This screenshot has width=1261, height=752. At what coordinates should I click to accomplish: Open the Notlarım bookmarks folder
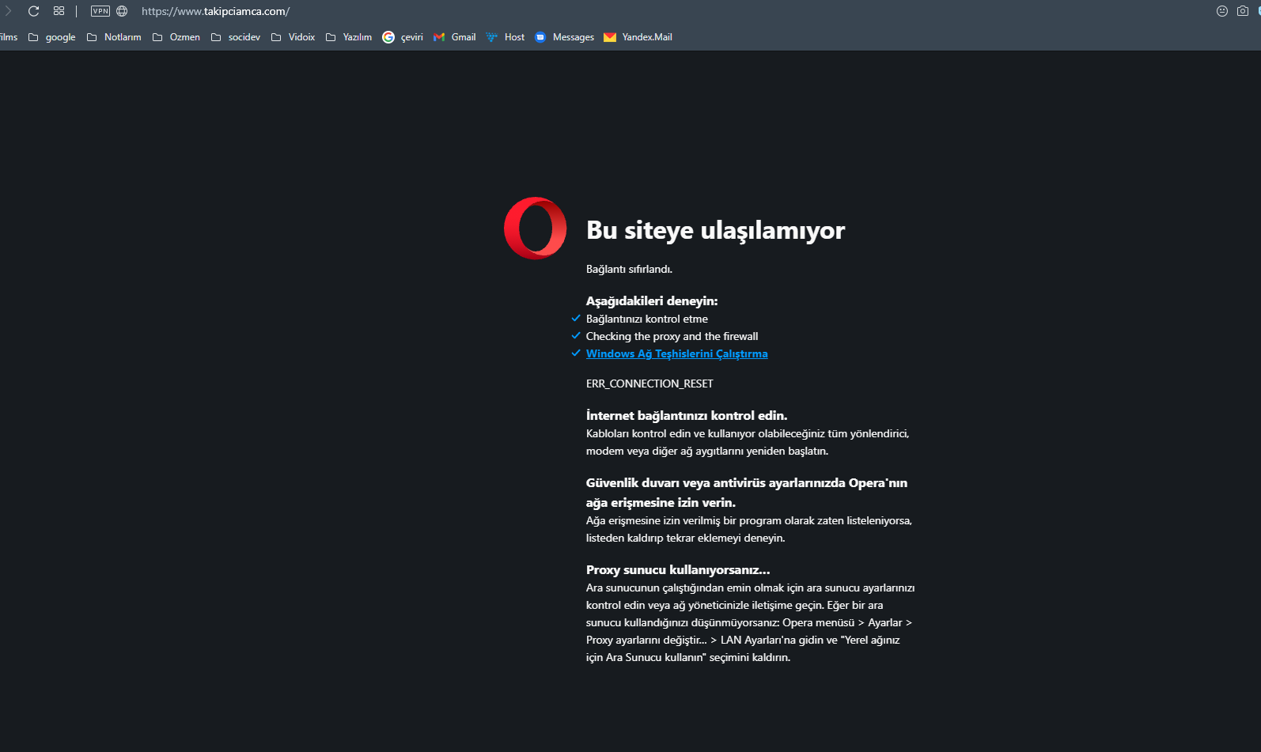114,37
